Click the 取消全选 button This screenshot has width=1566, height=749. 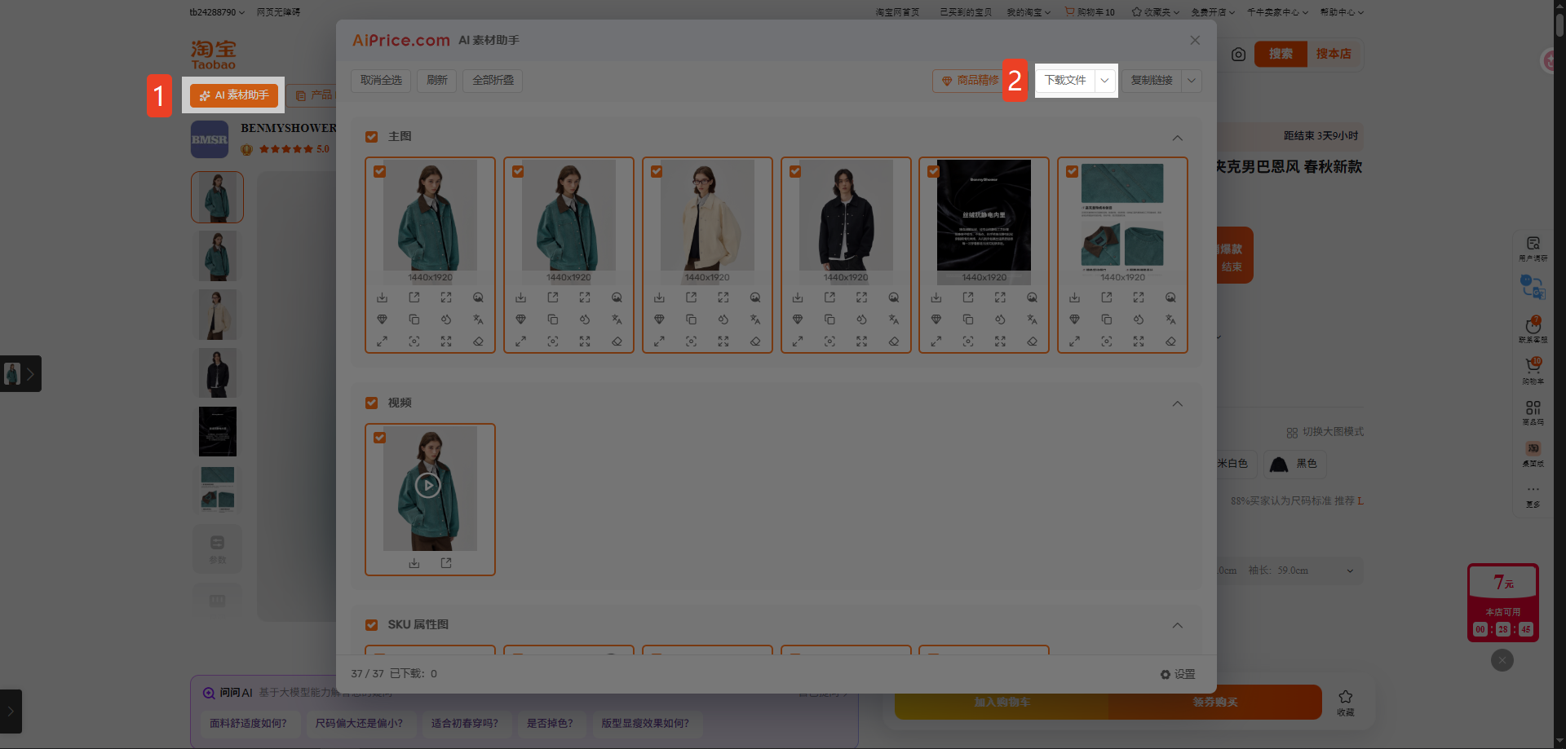coord(381,81)
